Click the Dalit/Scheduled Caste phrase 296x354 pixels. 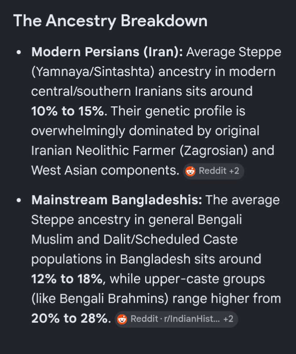(x=170, y=239)
